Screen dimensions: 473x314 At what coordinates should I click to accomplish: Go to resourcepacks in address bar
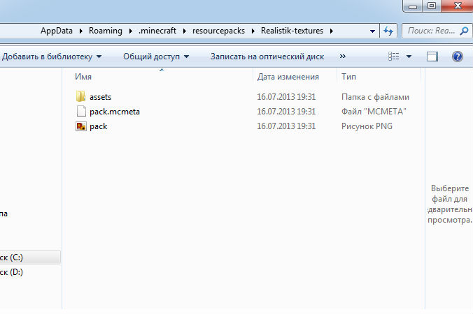(x=218, y=31)
